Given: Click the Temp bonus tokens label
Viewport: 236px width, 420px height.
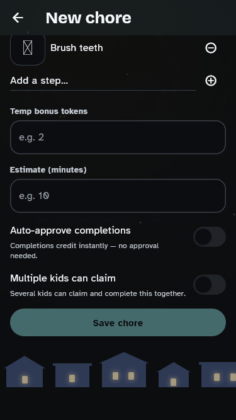Looking at the screenshot, I should [x=48, y=111].
